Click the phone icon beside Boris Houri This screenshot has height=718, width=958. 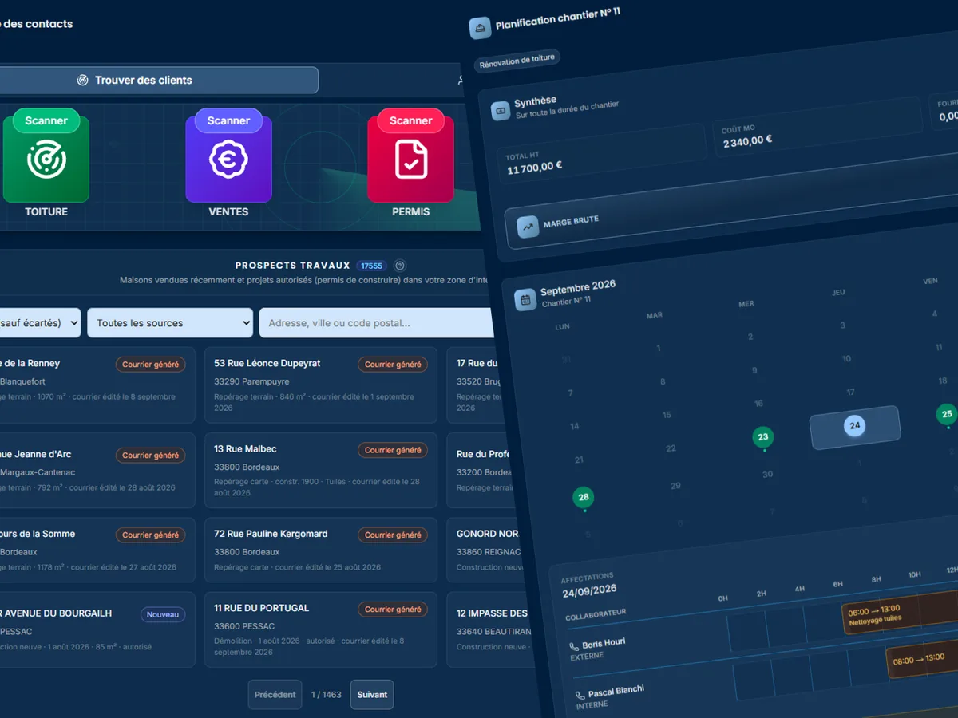pyautogui.click(x=574, y=646)
